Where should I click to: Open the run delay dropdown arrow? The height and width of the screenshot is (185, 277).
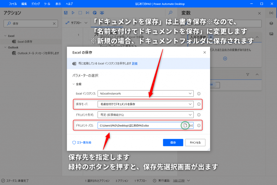click(x=189, y=181)
